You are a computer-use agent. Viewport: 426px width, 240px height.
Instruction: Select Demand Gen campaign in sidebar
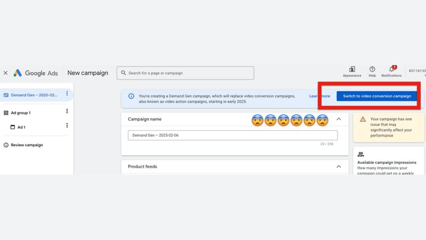click(34, 95)
